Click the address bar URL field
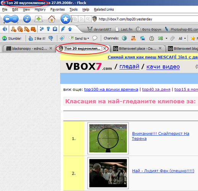 pyautogui.click(x=146, y=19)
